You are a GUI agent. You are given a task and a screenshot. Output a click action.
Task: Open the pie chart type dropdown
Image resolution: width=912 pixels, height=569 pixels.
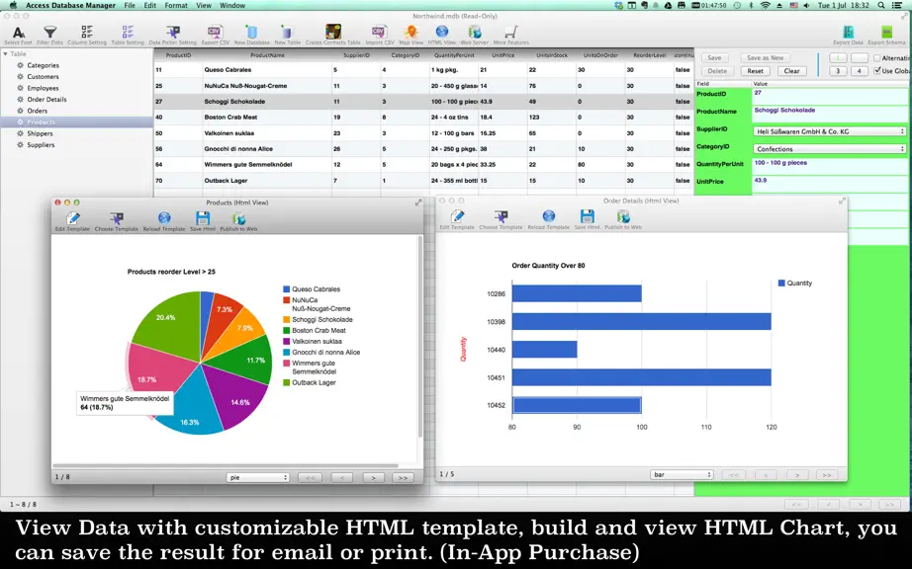click(257, 477)
